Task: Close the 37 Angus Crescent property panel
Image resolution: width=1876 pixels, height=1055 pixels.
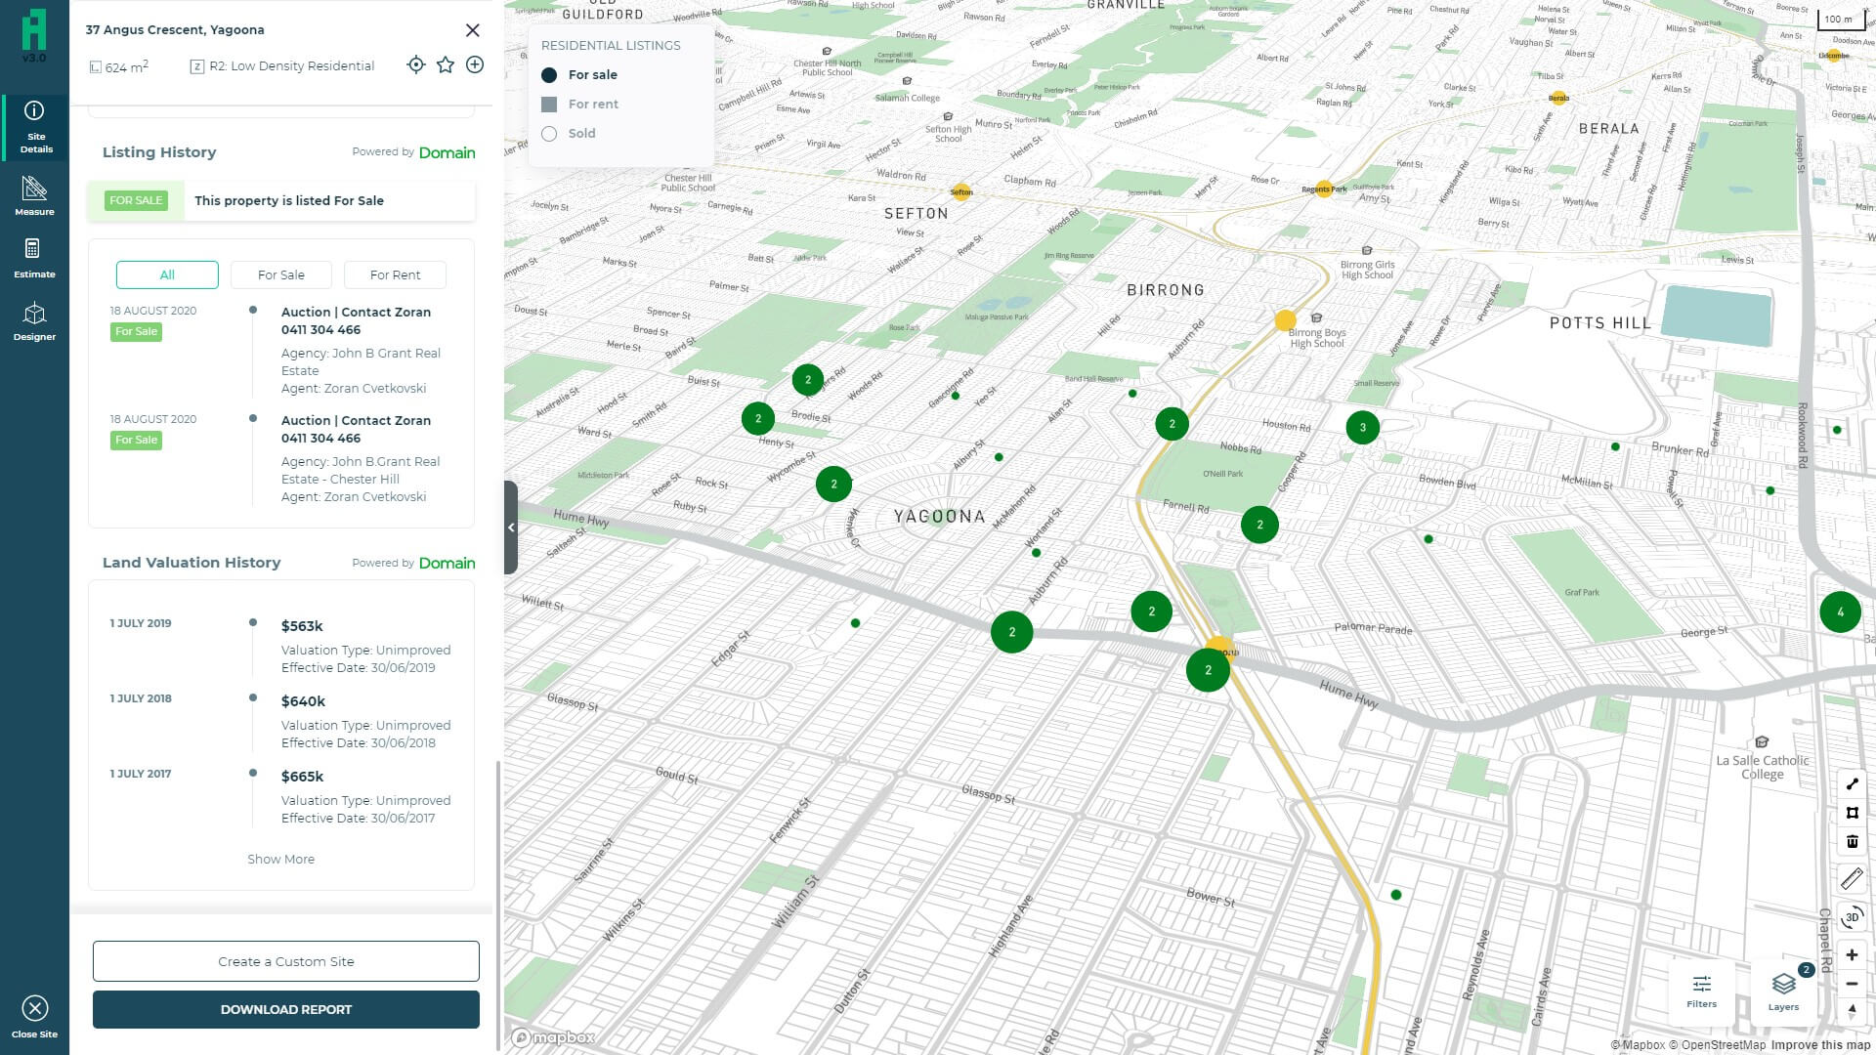Action: (473, 30)
